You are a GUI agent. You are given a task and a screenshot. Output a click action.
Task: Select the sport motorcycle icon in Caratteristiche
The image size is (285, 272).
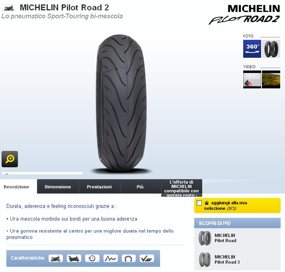click(56, 258)
